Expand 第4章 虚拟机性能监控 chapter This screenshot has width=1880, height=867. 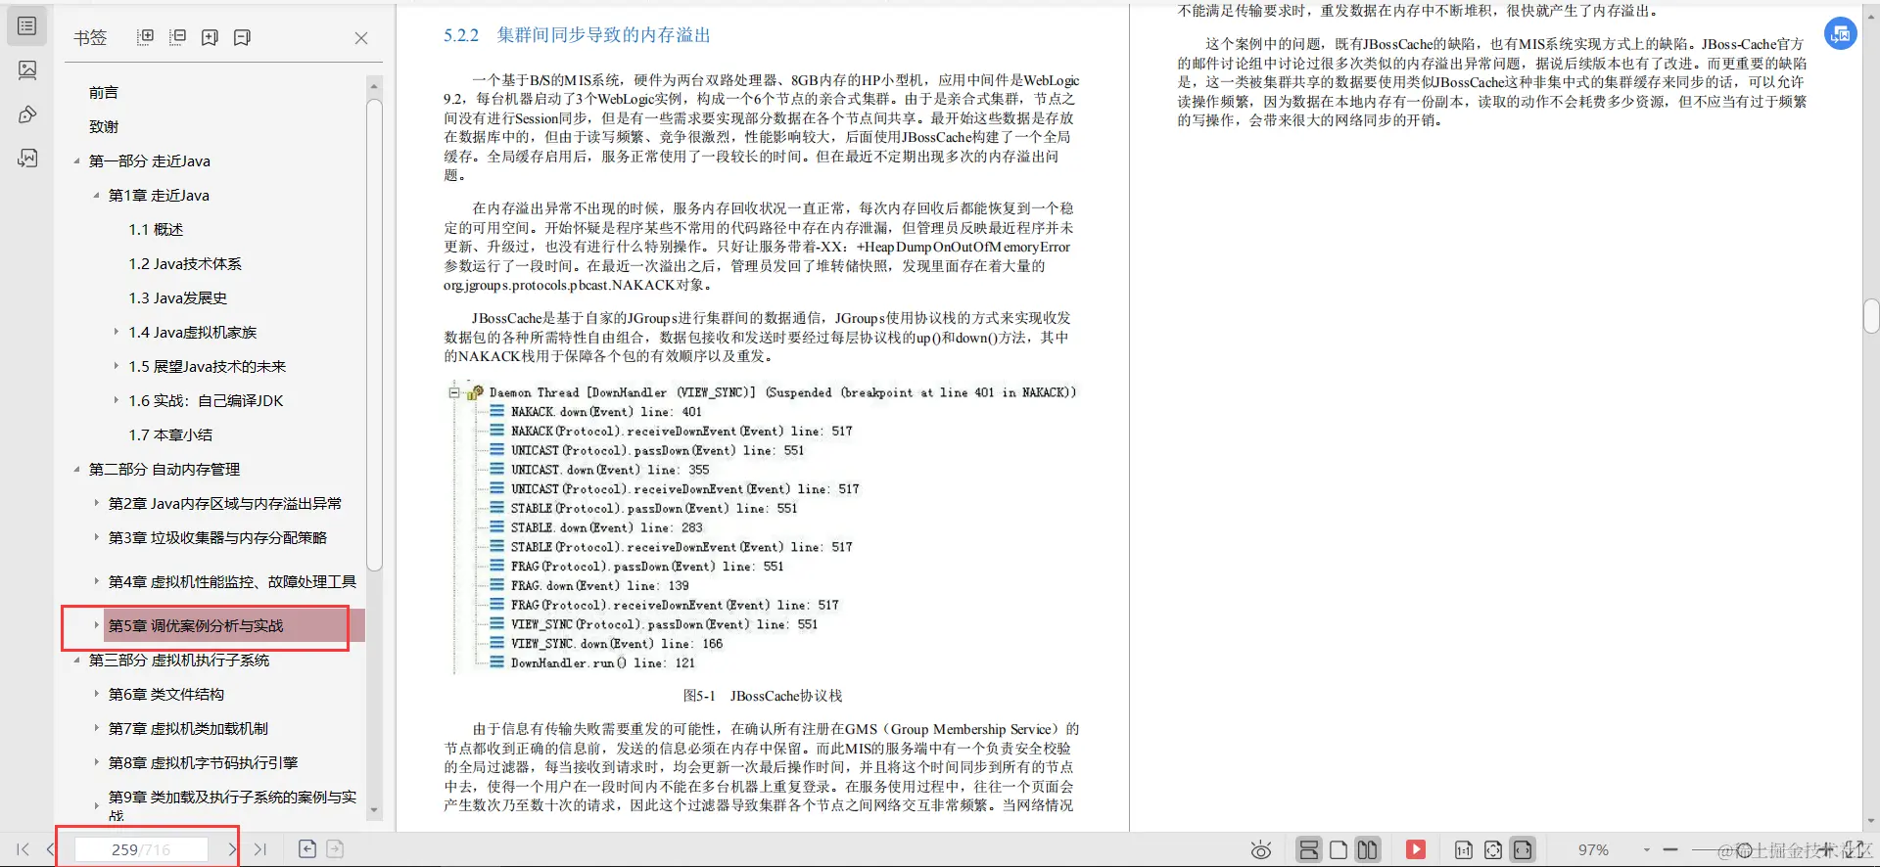(x=96, y=582)
